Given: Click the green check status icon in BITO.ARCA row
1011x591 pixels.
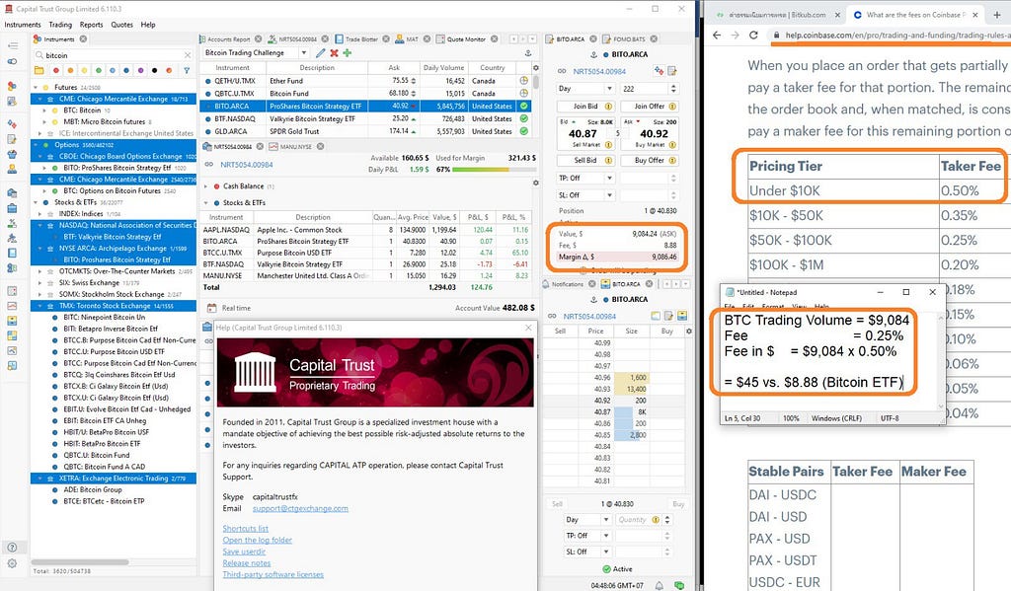Looking at the screenshot, I should click(524, 106).
